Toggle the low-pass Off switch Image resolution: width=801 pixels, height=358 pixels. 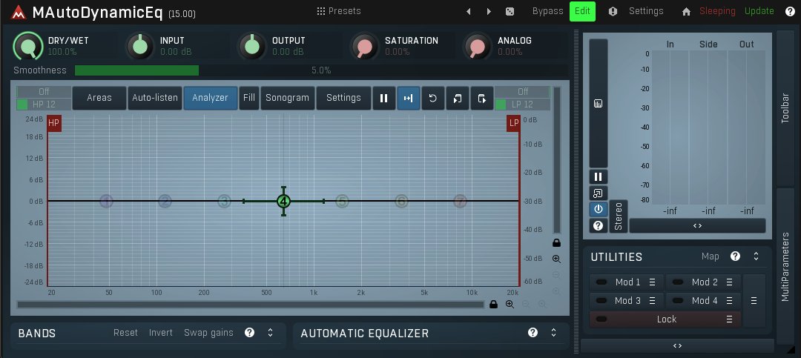click(x=523, y=92)
